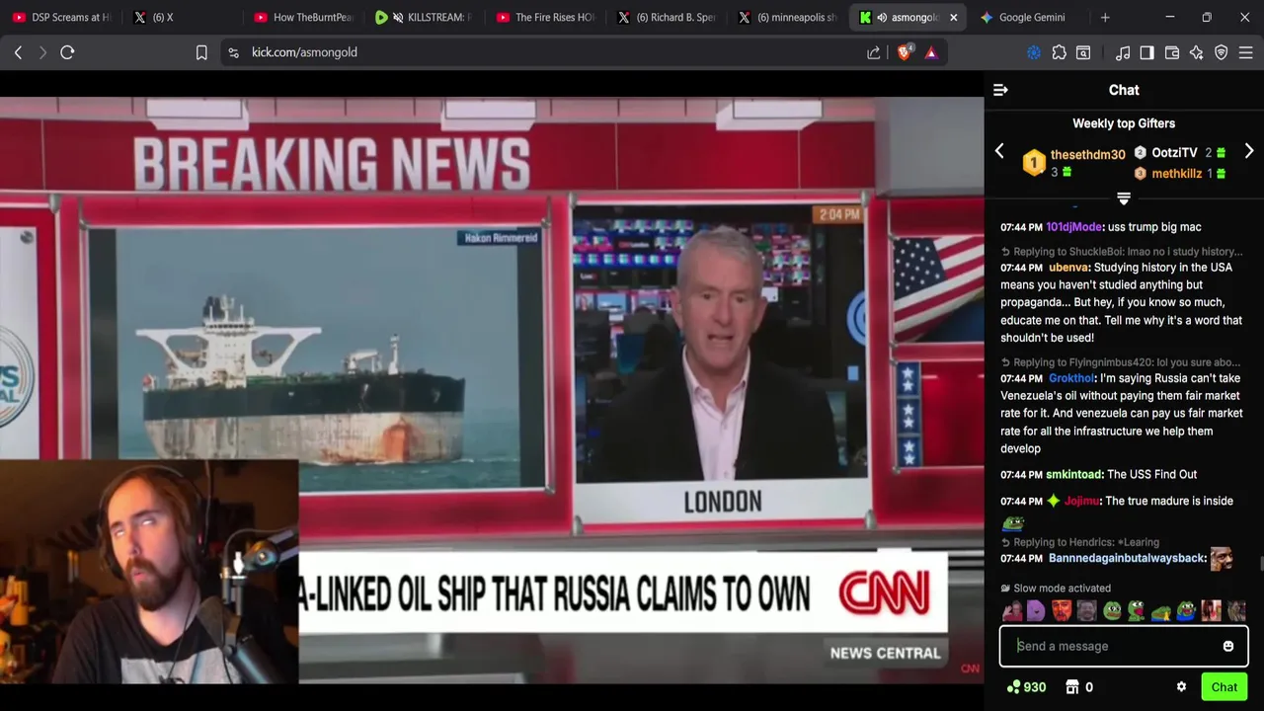Viewport: 1264px width, 711px height.
Task: Open site settings icon beside kick.com URL
Action: click(233, 52)
